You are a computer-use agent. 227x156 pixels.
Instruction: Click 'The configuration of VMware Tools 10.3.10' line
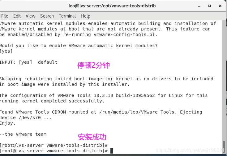pyautogui.click(x=104, y=95)
